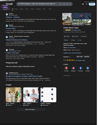Click the red map pin marker
98x125 pixels.
(81, 16)
